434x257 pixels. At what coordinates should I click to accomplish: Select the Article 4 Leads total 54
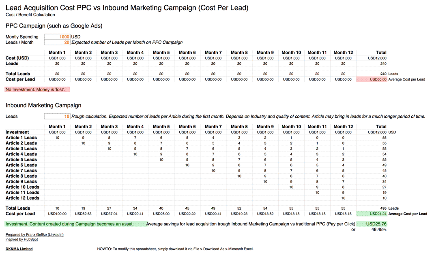pyautogui.click(x=385, y=154)
